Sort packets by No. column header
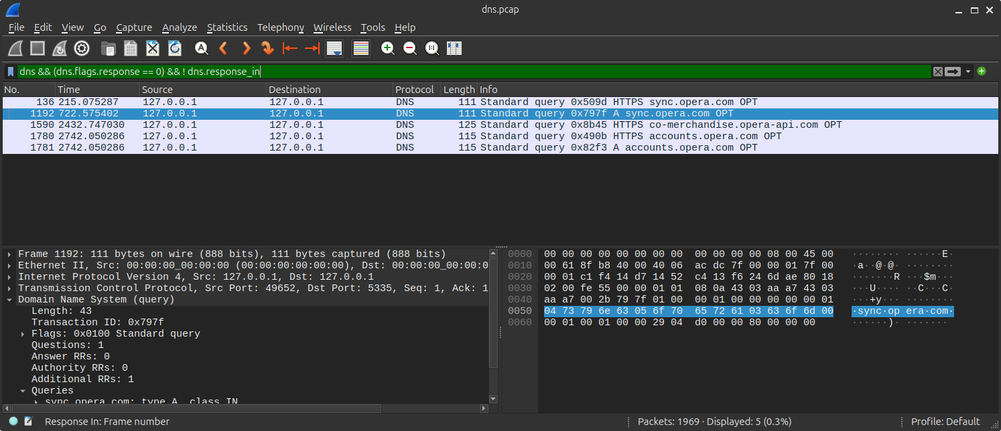This screenshot has height=431, width=1001. (28, 90)
